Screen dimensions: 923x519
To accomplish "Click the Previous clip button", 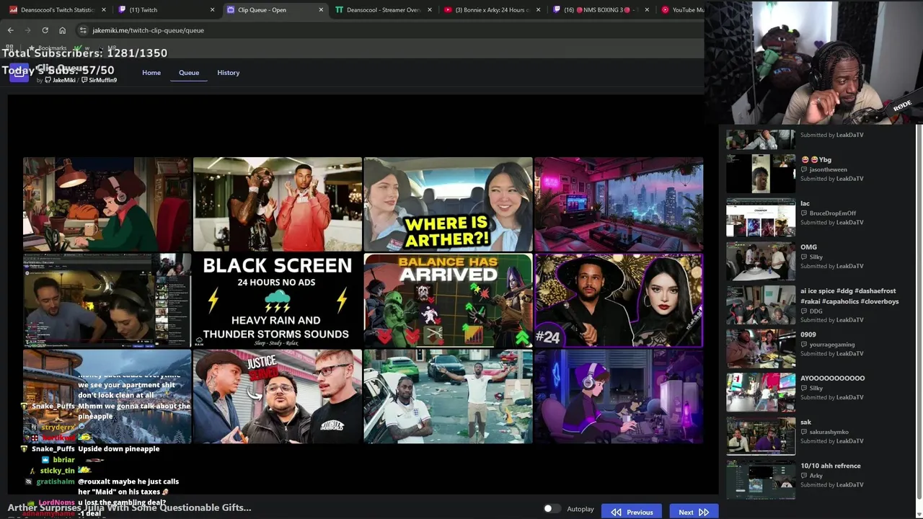I will (632, 512).
